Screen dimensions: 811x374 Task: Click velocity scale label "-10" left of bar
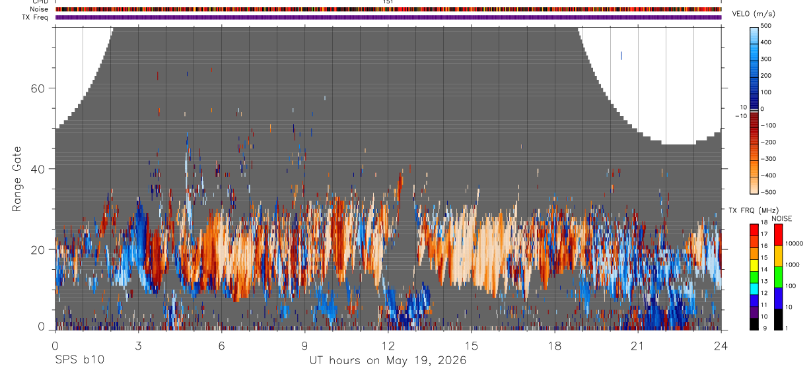click(740, 115)
